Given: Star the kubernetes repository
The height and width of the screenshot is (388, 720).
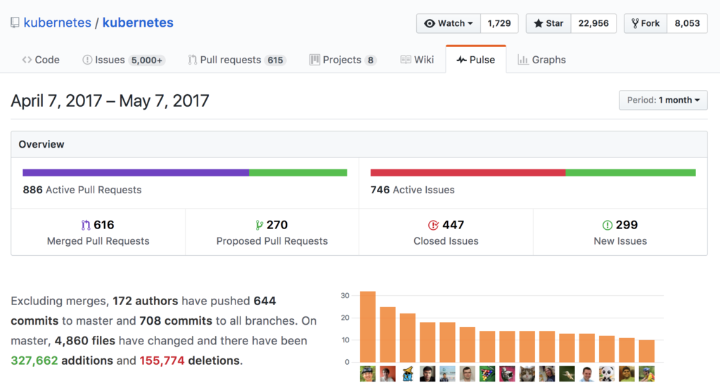Looking at the screenshot, I should pyautogui.click(x=548, y=23).
